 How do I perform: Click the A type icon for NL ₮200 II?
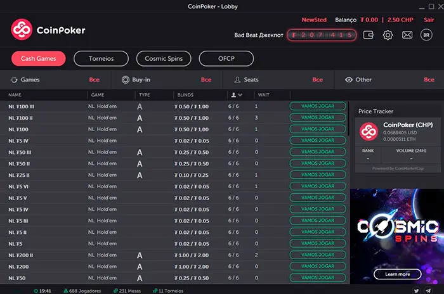click(140, 255)
